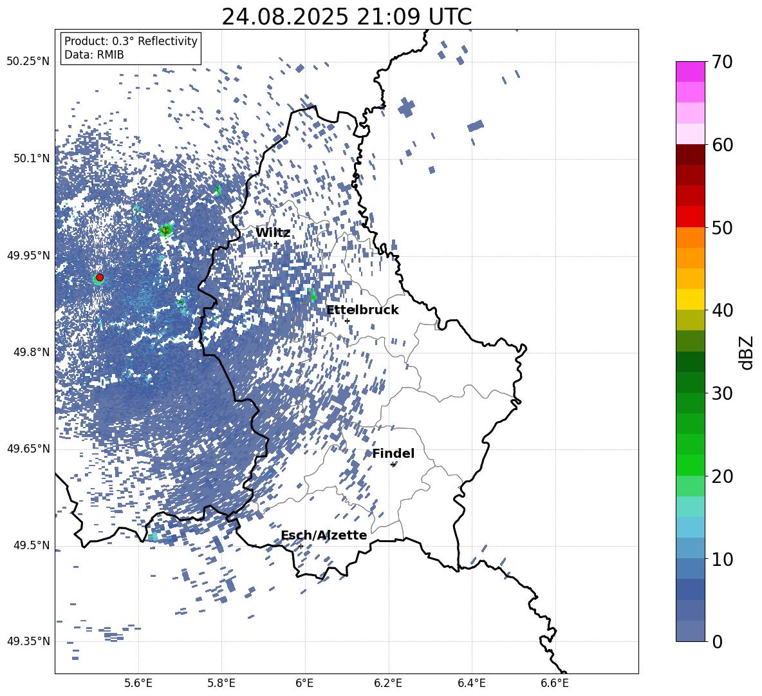Image resolution: width=762 pixels, height=696 pixels.
Task: Click the 49.65°N latitude label
Action: 28,449
